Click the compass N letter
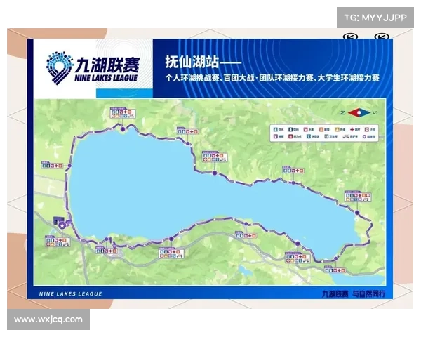421x337 pixels. click(342, 112)
